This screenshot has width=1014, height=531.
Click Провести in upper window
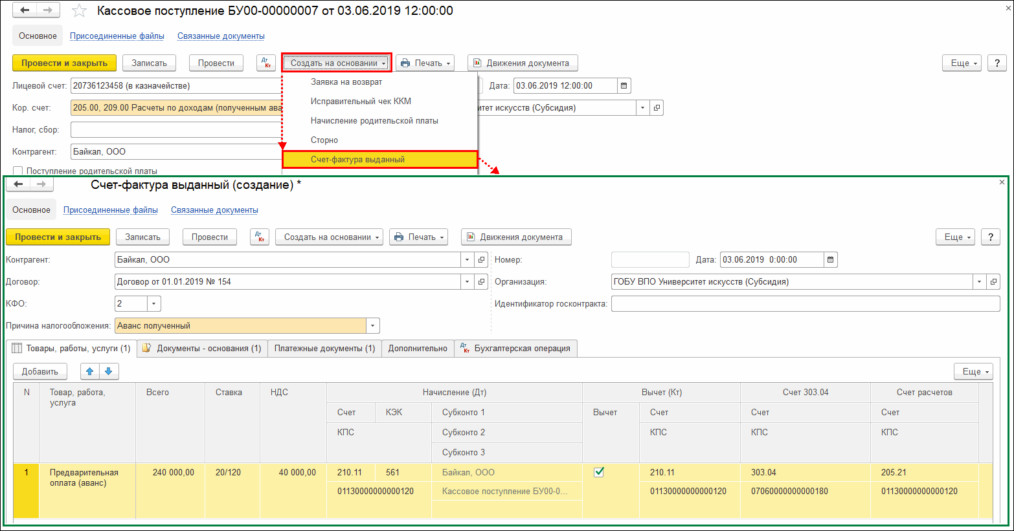(x=216, y=63)
